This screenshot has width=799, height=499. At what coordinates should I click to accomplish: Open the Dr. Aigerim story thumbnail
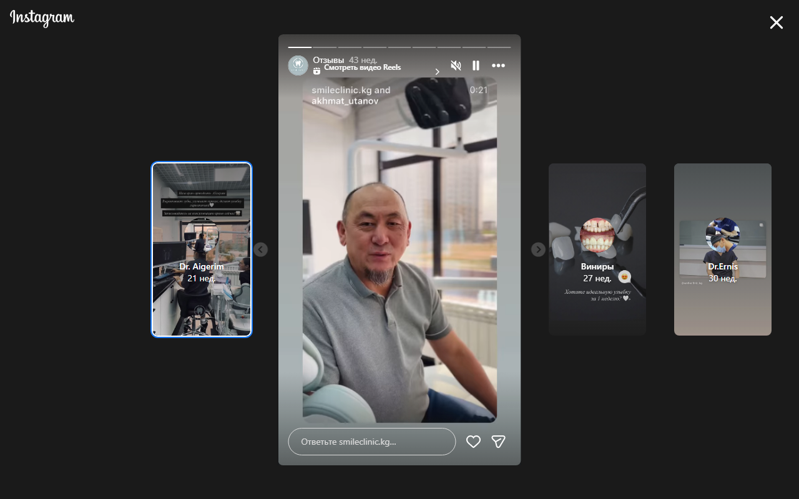coord(201,249)
